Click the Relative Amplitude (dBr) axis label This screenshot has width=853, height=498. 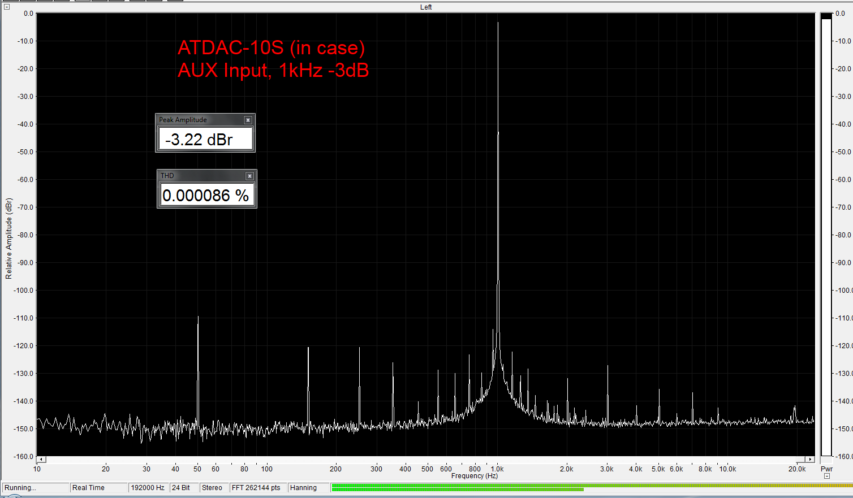pyautogui.click(x=8, y=239)
